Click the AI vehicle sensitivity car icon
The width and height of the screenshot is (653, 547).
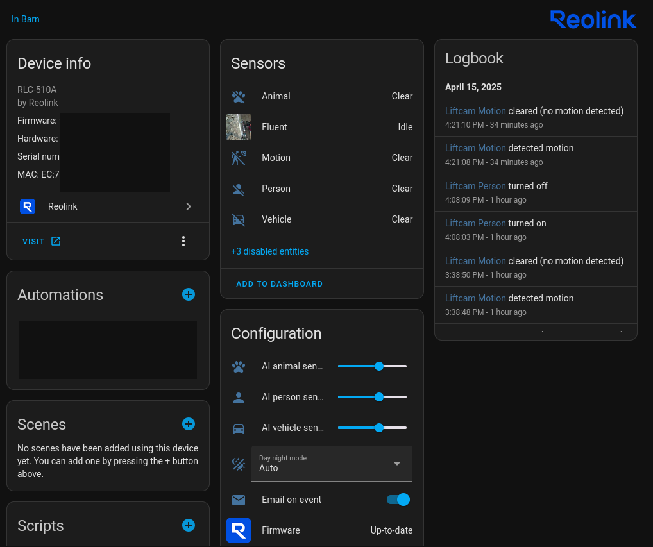point(238,428)
